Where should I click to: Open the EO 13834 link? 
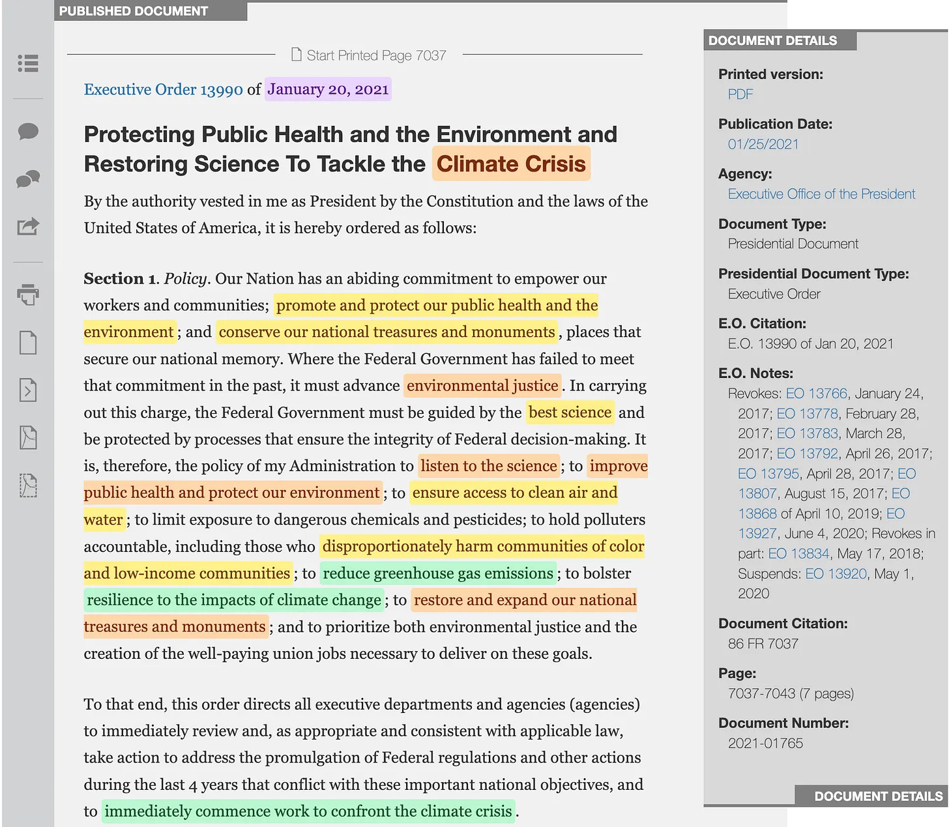pos(799,554)
